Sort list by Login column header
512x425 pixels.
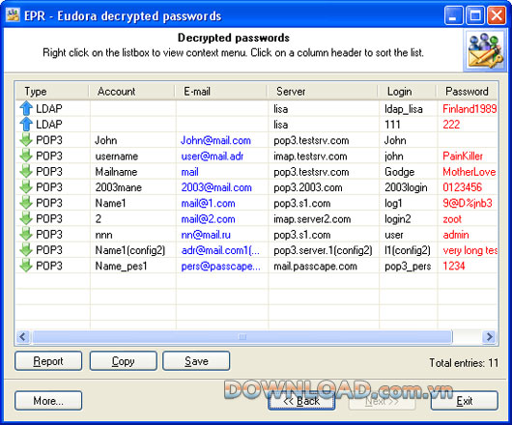pos(407,92)
